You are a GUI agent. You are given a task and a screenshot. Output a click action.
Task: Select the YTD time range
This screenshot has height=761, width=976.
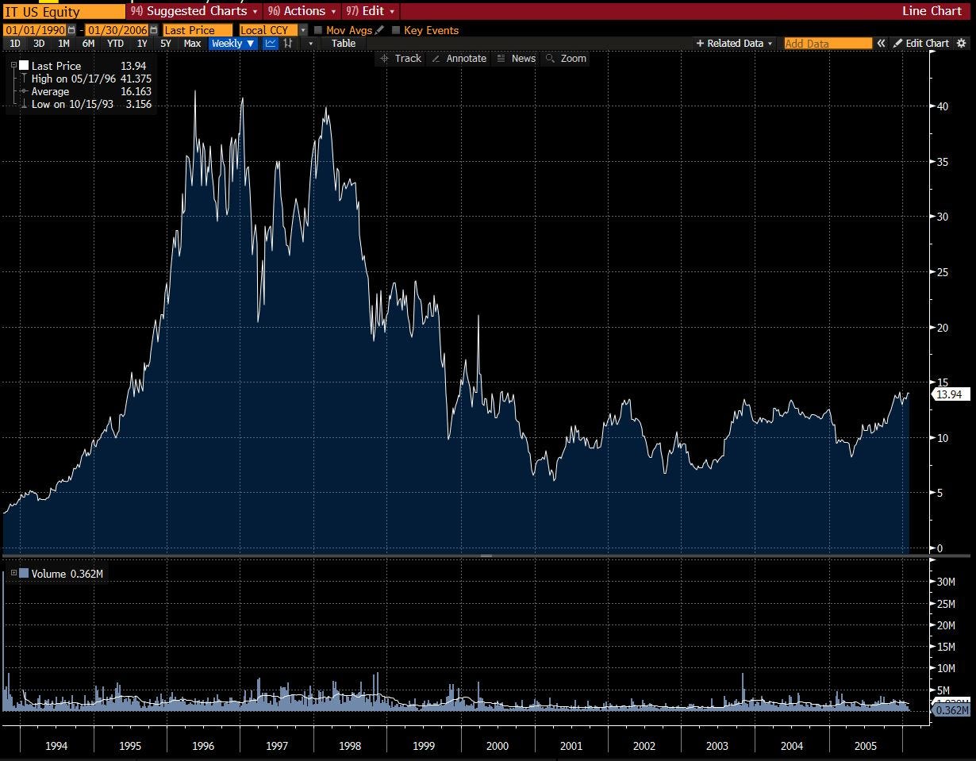(115, 44)
